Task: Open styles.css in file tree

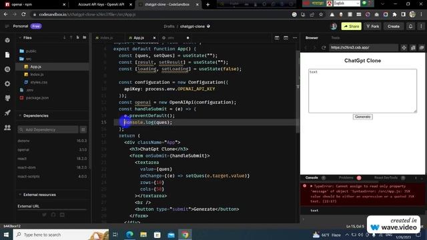Action: 39,82
